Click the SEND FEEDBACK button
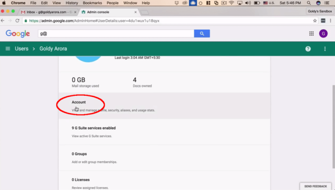The image size is (335, 190). tap(315, 186)
